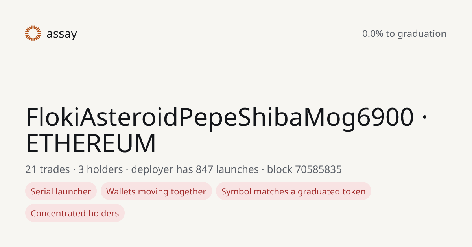Viewport: 472px width, 247px height.
Task: Open the assay wordmark home link
Action: coord(61,34)
